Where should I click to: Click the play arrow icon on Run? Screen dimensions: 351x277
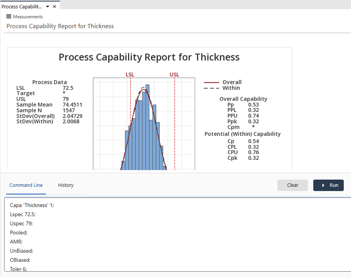pyautogui.click(x=323, y=185)
